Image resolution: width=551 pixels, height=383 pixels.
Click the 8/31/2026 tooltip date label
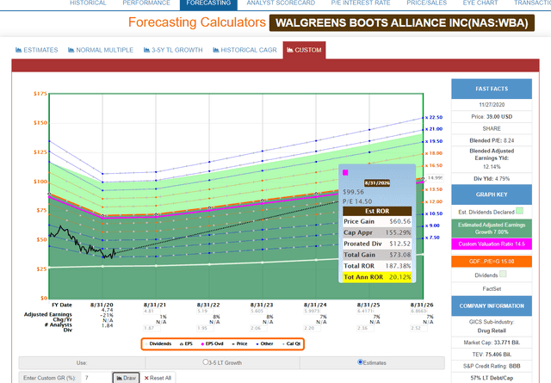coord(377,183)
